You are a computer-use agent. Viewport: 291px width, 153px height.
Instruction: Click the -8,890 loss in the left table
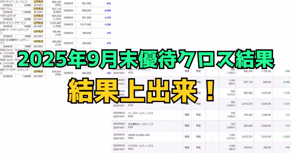tap(107, 10)
